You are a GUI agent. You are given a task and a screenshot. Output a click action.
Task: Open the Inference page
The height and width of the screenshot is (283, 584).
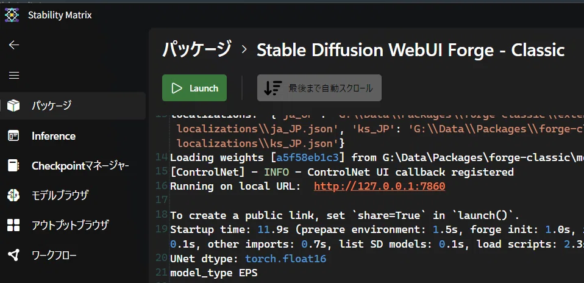tap(73, 136)
